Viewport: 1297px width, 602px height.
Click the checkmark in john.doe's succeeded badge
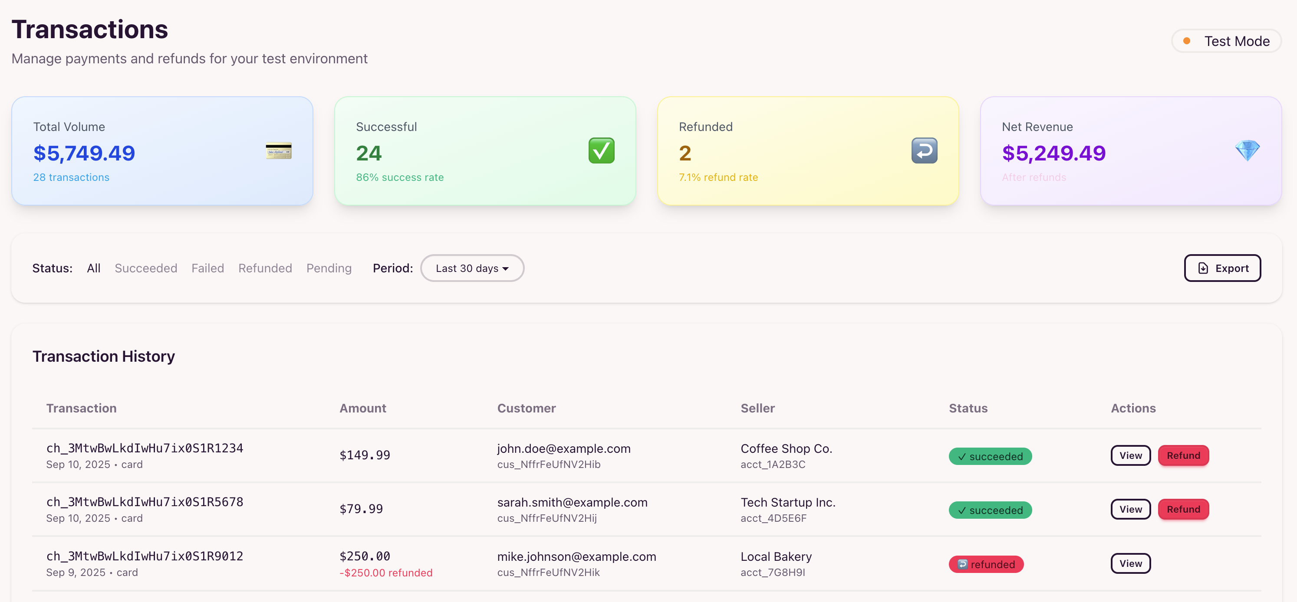(961, 457)
